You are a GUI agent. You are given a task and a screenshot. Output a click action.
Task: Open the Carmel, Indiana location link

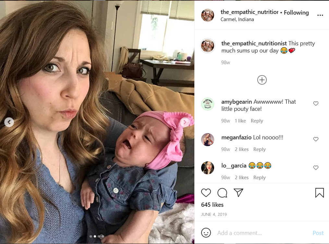[x=237, y=19]
